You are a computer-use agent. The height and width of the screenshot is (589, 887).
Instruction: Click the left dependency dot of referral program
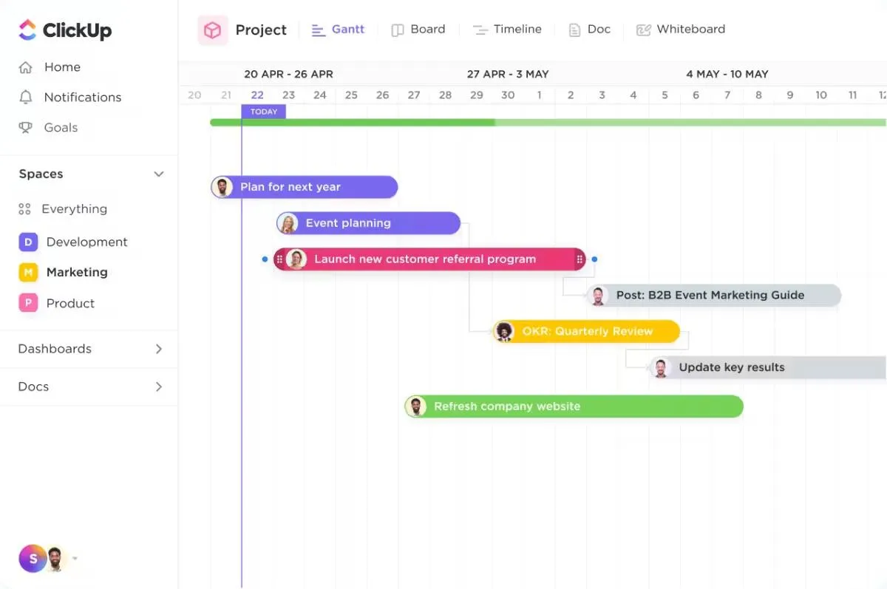265,259
